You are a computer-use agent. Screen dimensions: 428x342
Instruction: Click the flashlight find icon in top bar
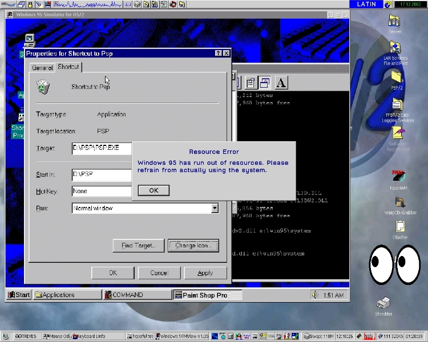coord(39,4)
